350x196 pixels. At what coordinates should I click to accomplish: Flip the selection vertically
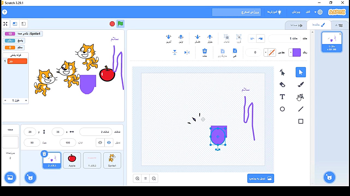(175, 52)
